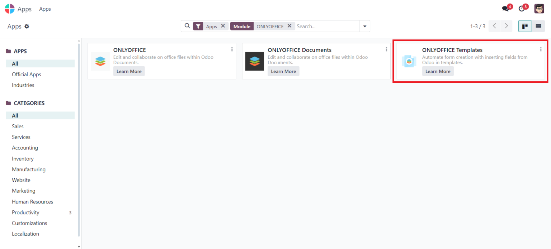Open the activities clock icon

[521, 8]
